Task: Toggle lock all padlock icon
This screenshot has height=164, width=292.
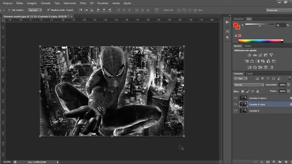Action: coord(257,91)
